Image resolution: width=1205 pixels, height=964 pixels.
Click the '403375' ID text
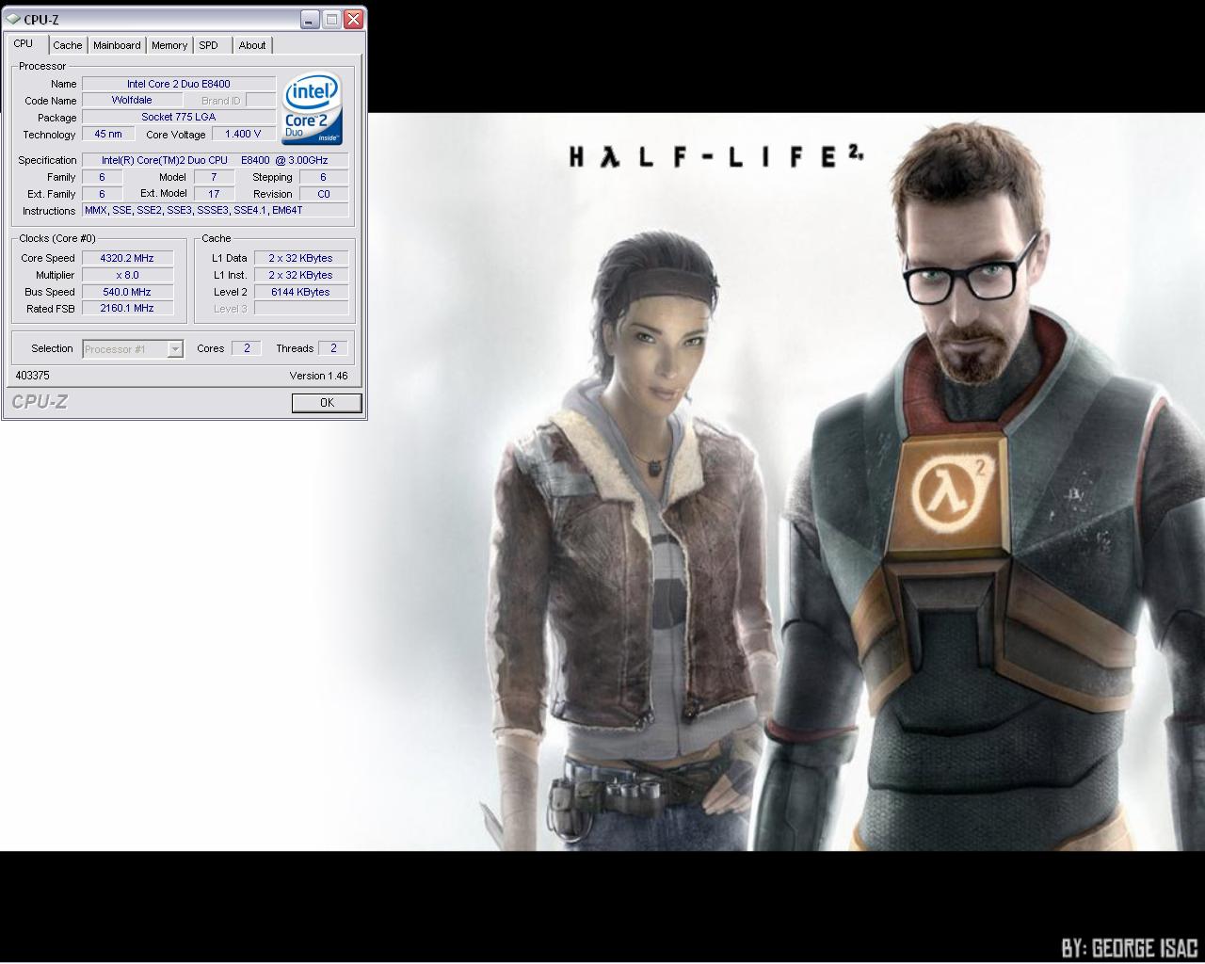tap(33, 376)
